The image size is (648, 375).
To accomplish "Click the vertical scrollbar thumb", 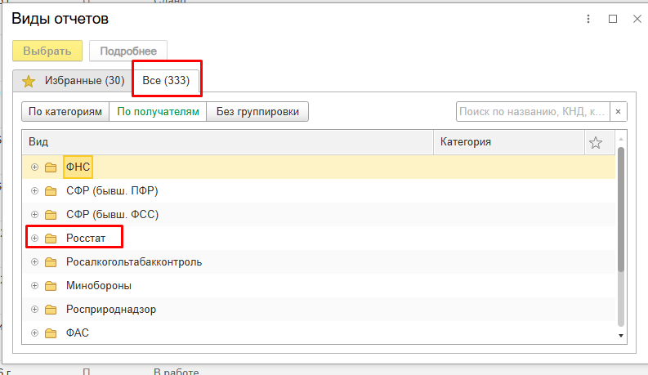I will point(621,209).
